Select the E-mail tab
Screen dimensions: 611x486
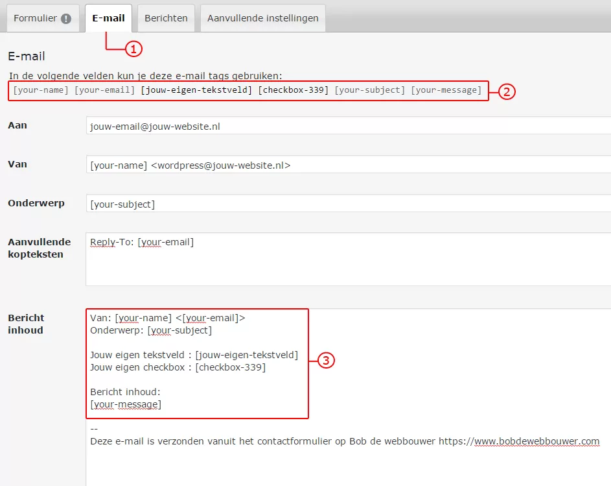(108, 18)
